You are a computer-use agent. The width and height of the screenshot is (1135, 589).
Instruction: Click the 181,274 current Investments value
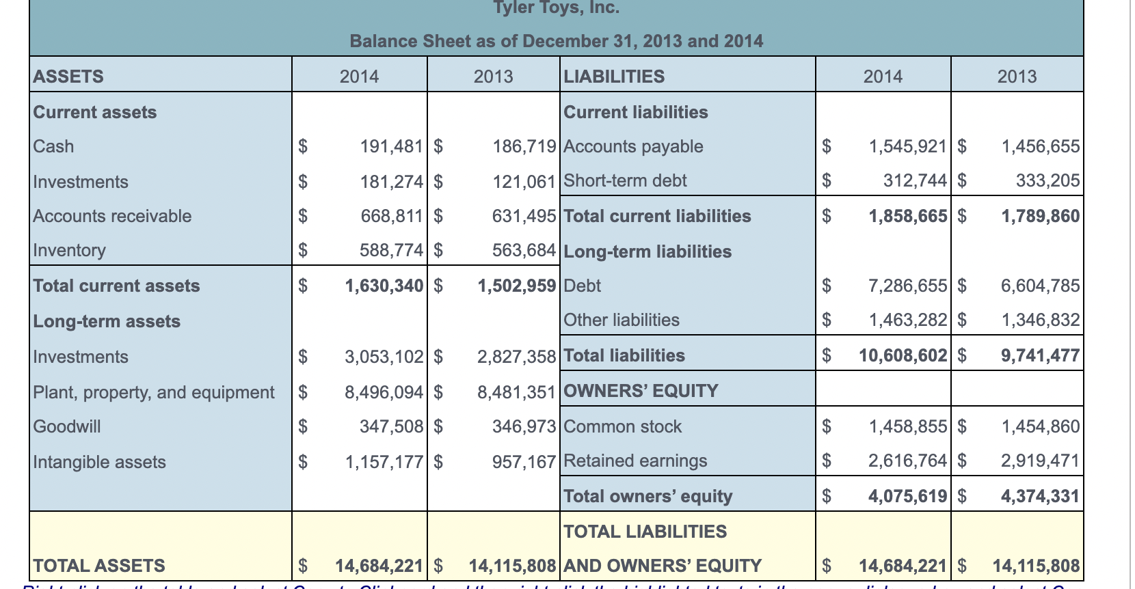click(x=392, y=182)
